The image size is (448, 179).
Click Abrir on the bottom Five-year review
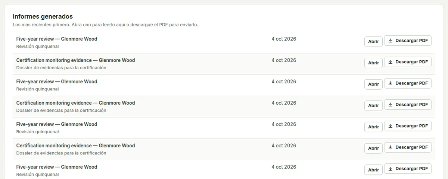click(373, 170)
